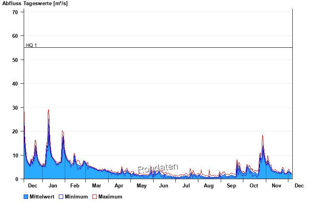Click the 70 value on the y-axis

[x=15, y=12]
